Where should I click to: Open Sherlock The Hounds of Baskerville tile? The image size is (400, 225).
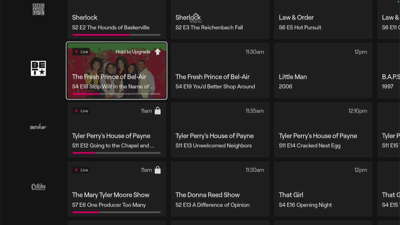[116, 20]
